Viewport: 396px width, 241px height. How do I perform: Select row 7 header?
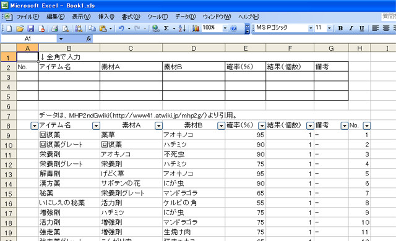click(x=8, y=116)
